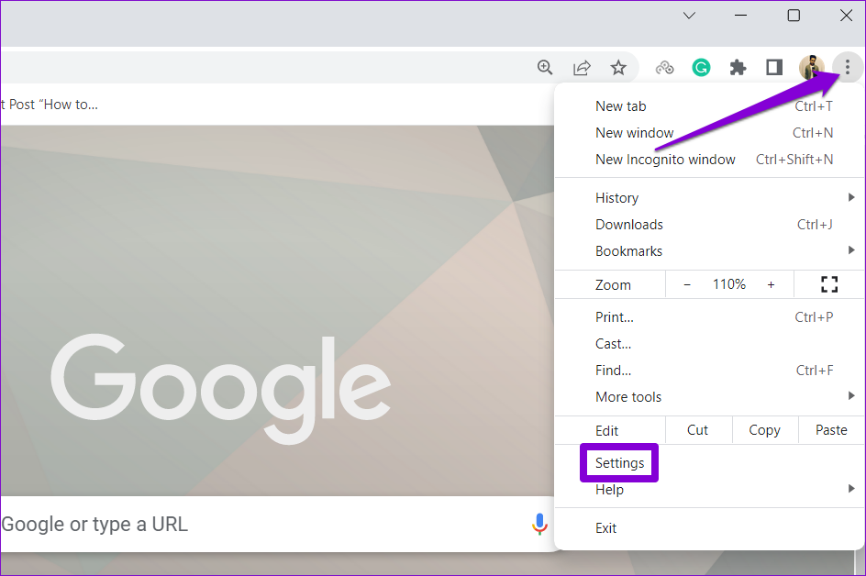Click the gray link extension icon
866x576 pixels.
(664, 67)
